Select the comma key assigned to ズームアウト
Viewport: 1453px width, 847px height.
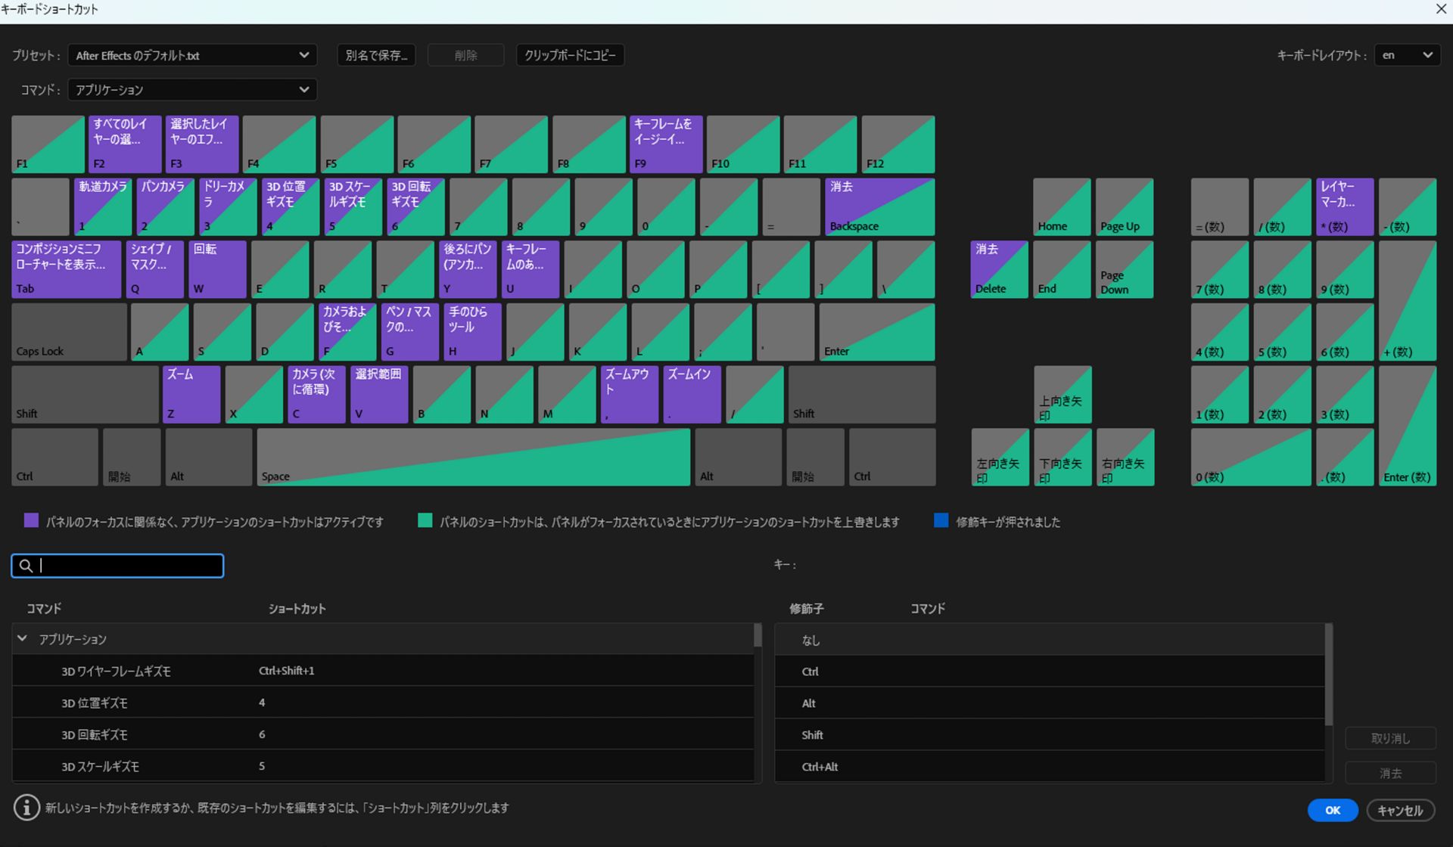629,394
